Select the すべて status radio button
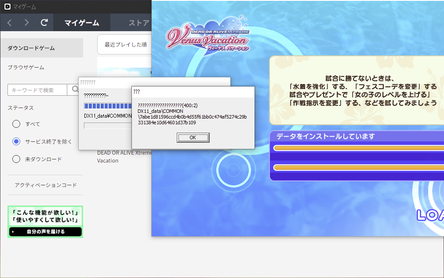444x278 pixels. pyautogui.click(x=16, y=124)
